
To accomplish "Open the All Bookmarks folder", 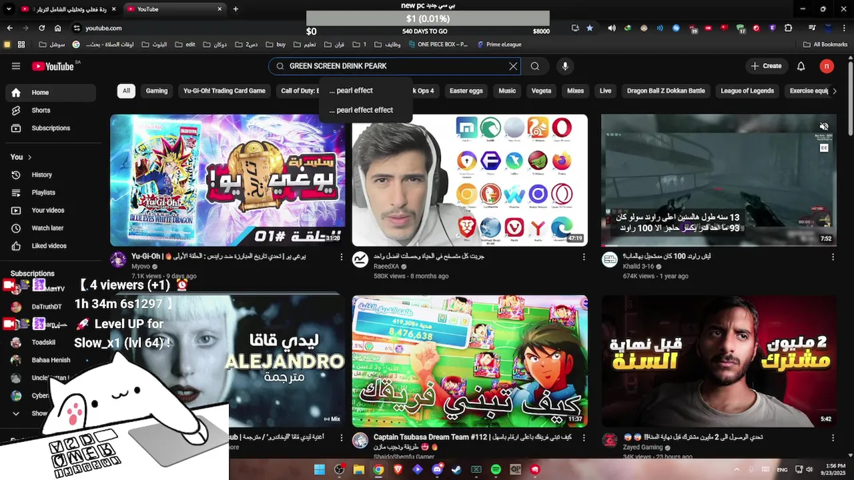I will point(825,45).
